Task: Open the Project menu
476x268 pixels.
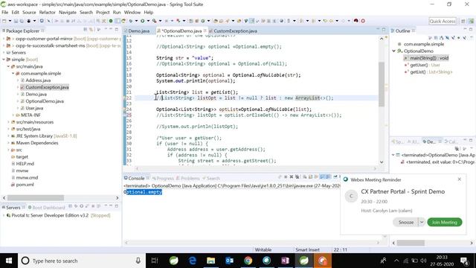Action: pyautogui.click(x=103, y=13)
